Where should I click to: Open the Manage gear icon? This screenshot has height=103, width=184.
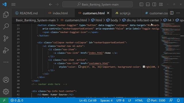(6, 92)
